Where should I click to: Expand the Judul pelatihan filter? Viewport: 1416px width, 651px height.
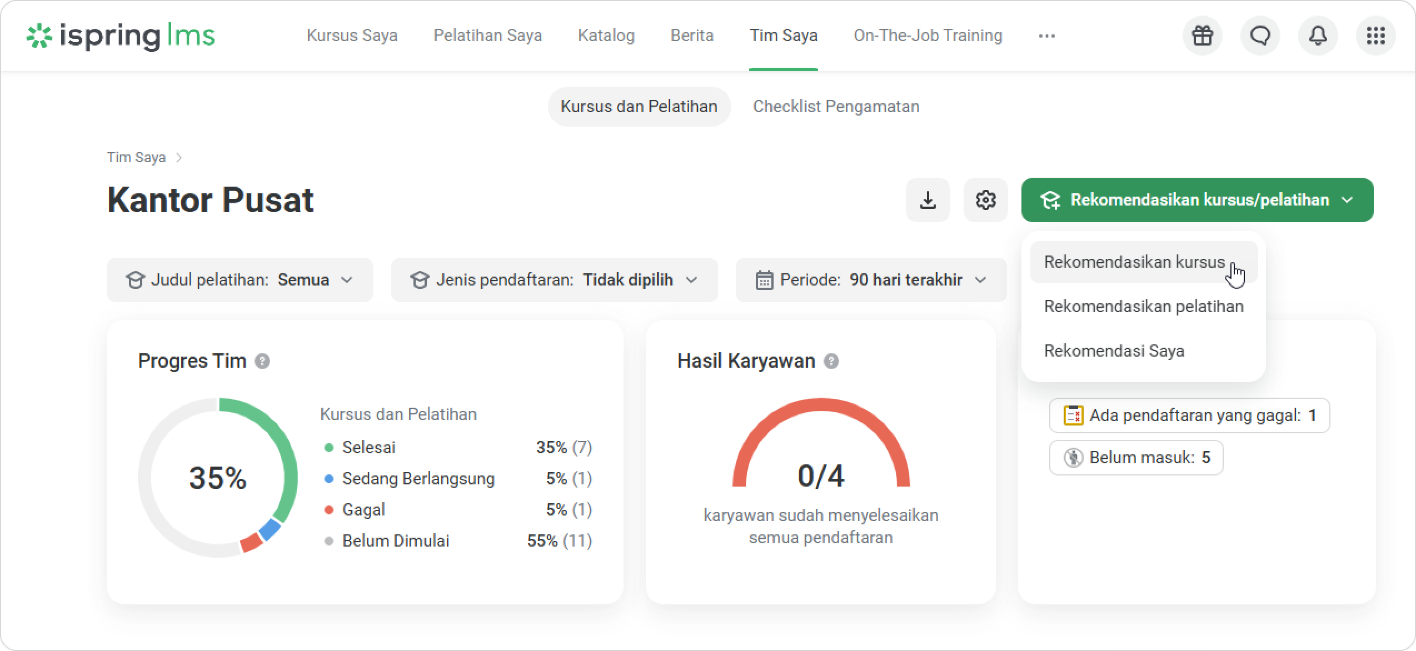(240, 280)
